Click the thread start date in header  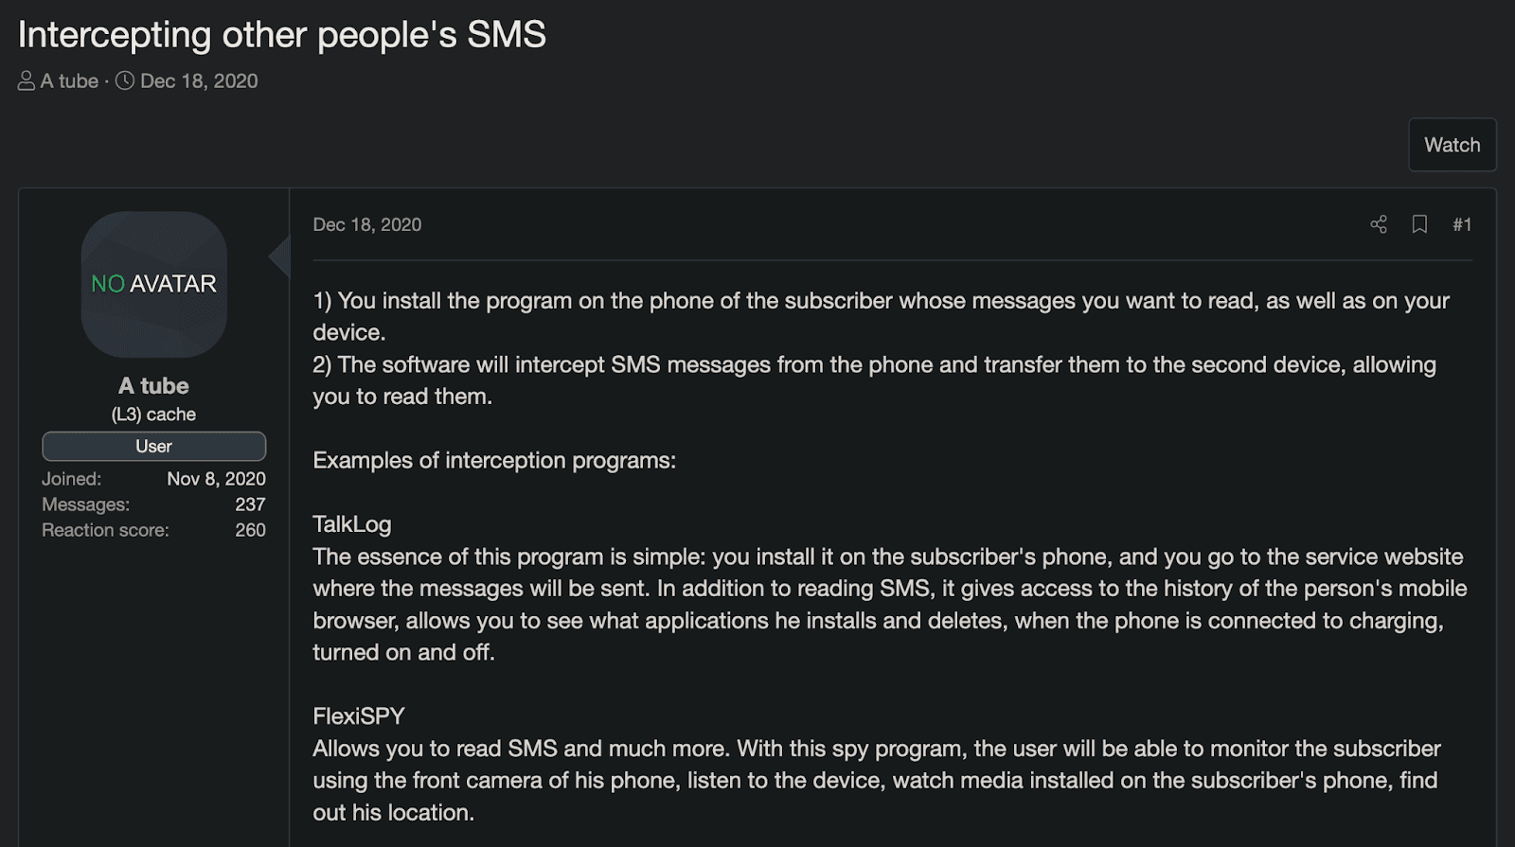[x=199, y=81]
